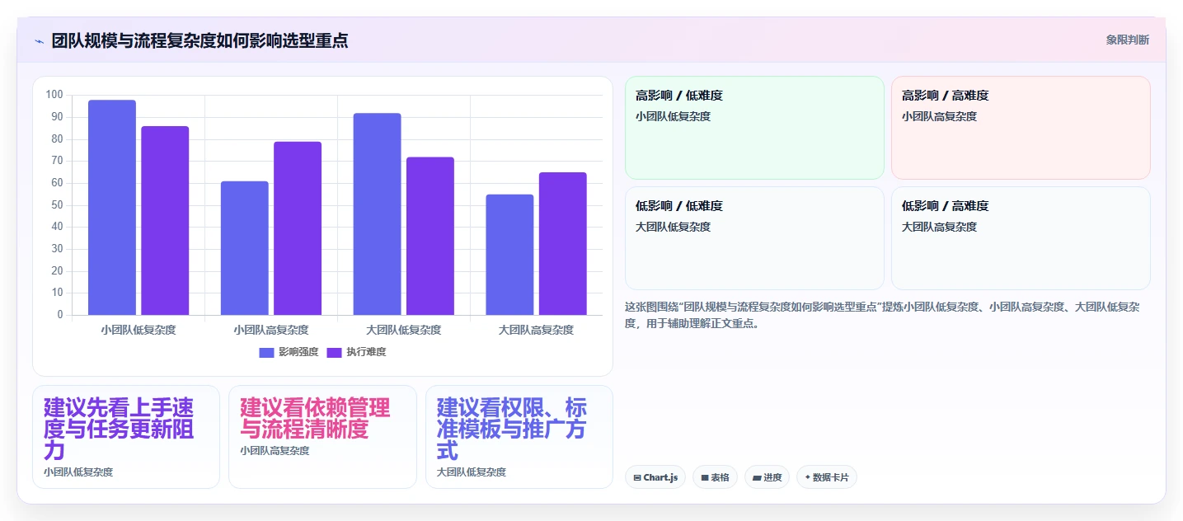Select the 高影响 / 高难度 quadrant card
Screen dimensions: 1183x521
(1021, 128)
